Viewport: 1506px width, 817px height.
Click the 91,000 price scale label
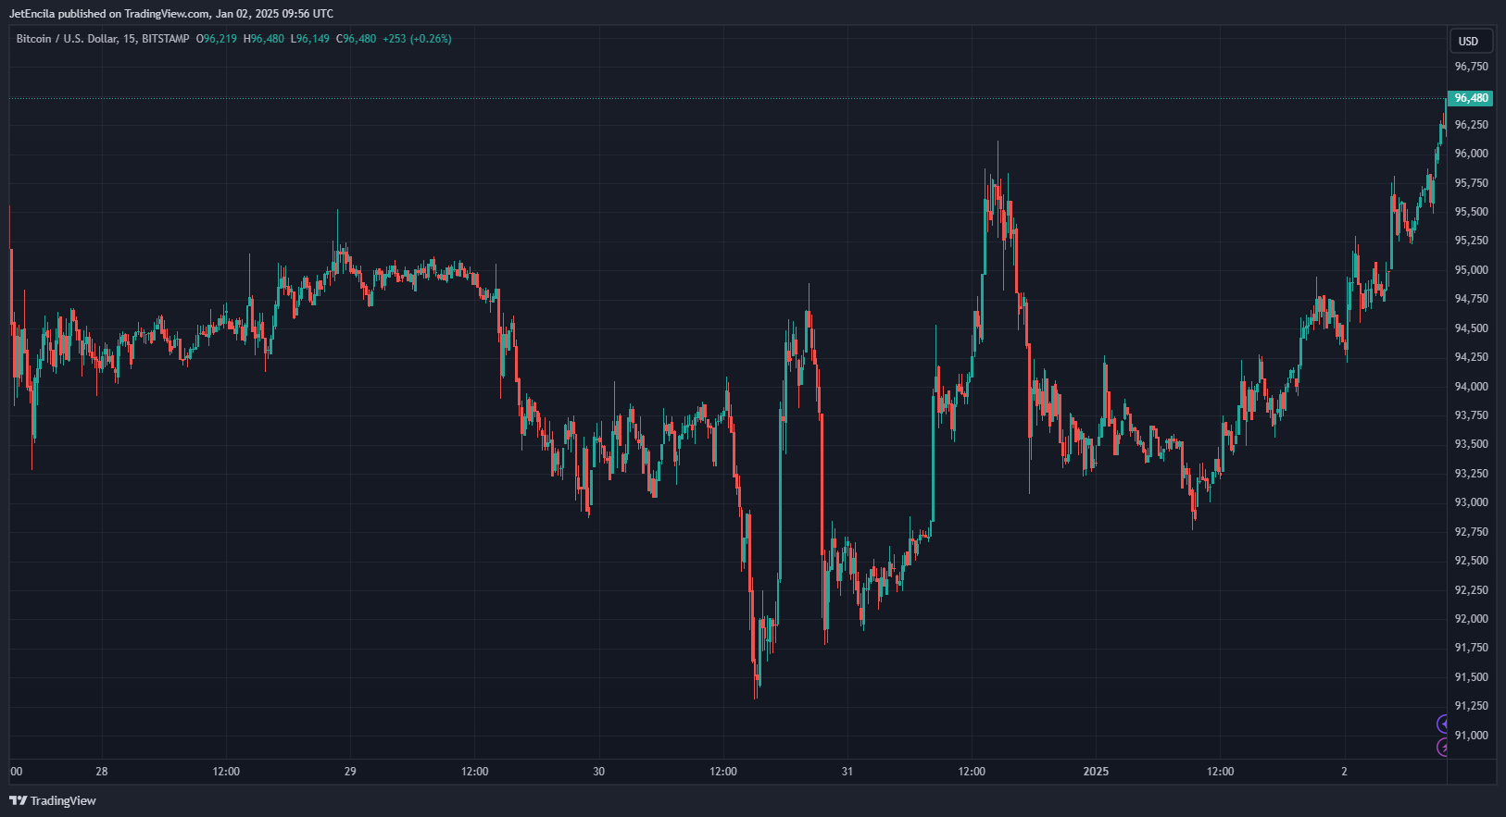pyautogui.click(x=1471, y=736)
